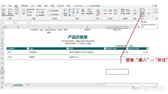The height and width of the screenshot is (94, 168).
Task: Open the 3D Map (三维地图) tool
Action: point(98,12)
